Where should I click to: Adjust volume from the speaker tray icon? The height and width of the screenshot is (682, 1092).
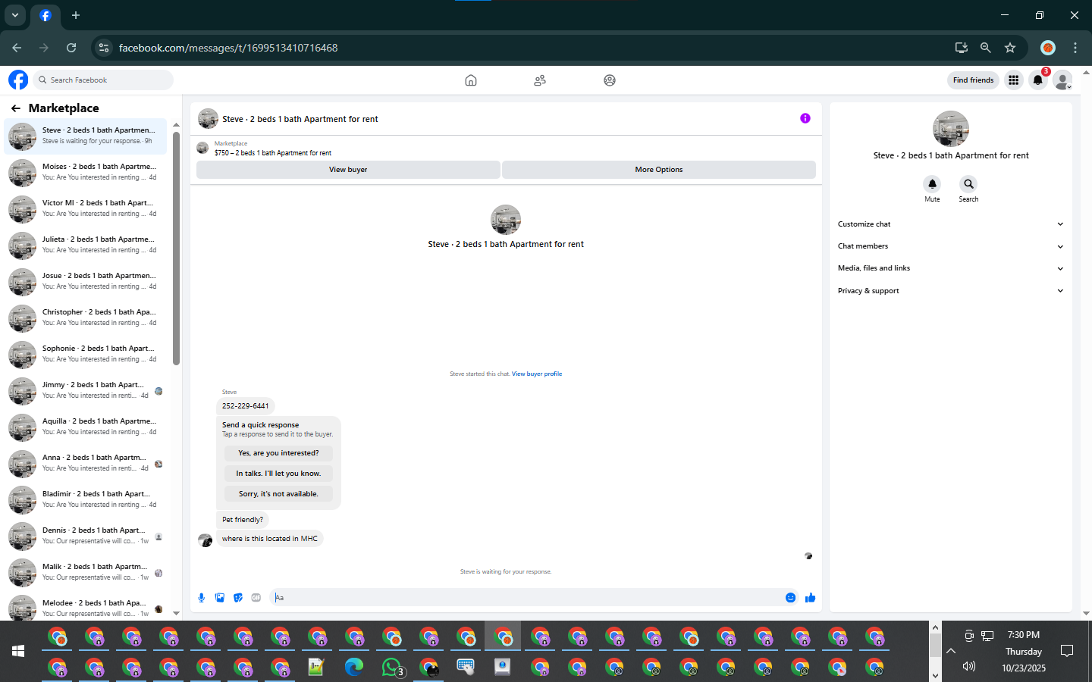click(968, 666)
